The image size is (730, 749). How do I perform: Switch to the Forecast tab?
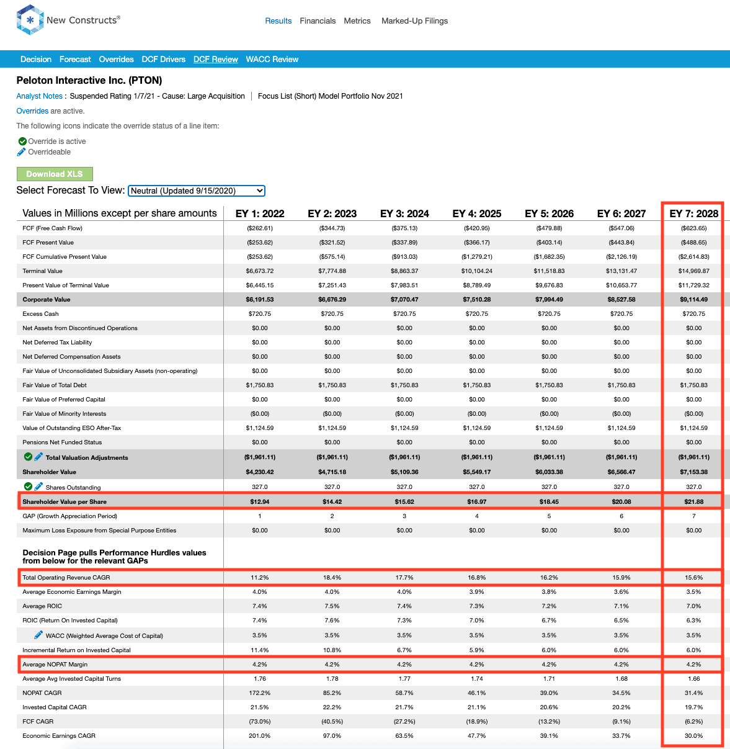pos(75,59)
